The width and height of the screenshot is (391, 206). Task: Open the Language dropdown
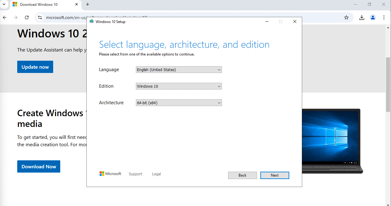pos(179,70)
